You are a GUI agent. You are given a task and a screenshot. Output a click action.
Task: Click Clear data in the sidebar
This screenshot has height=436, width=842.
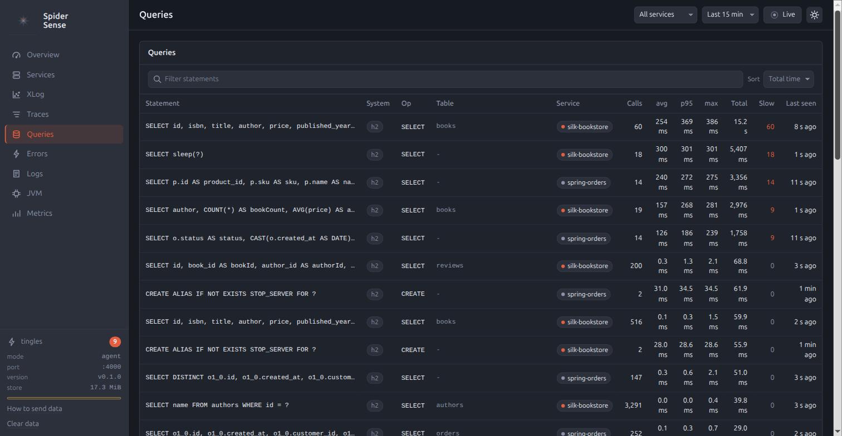(x=23, y=424)
